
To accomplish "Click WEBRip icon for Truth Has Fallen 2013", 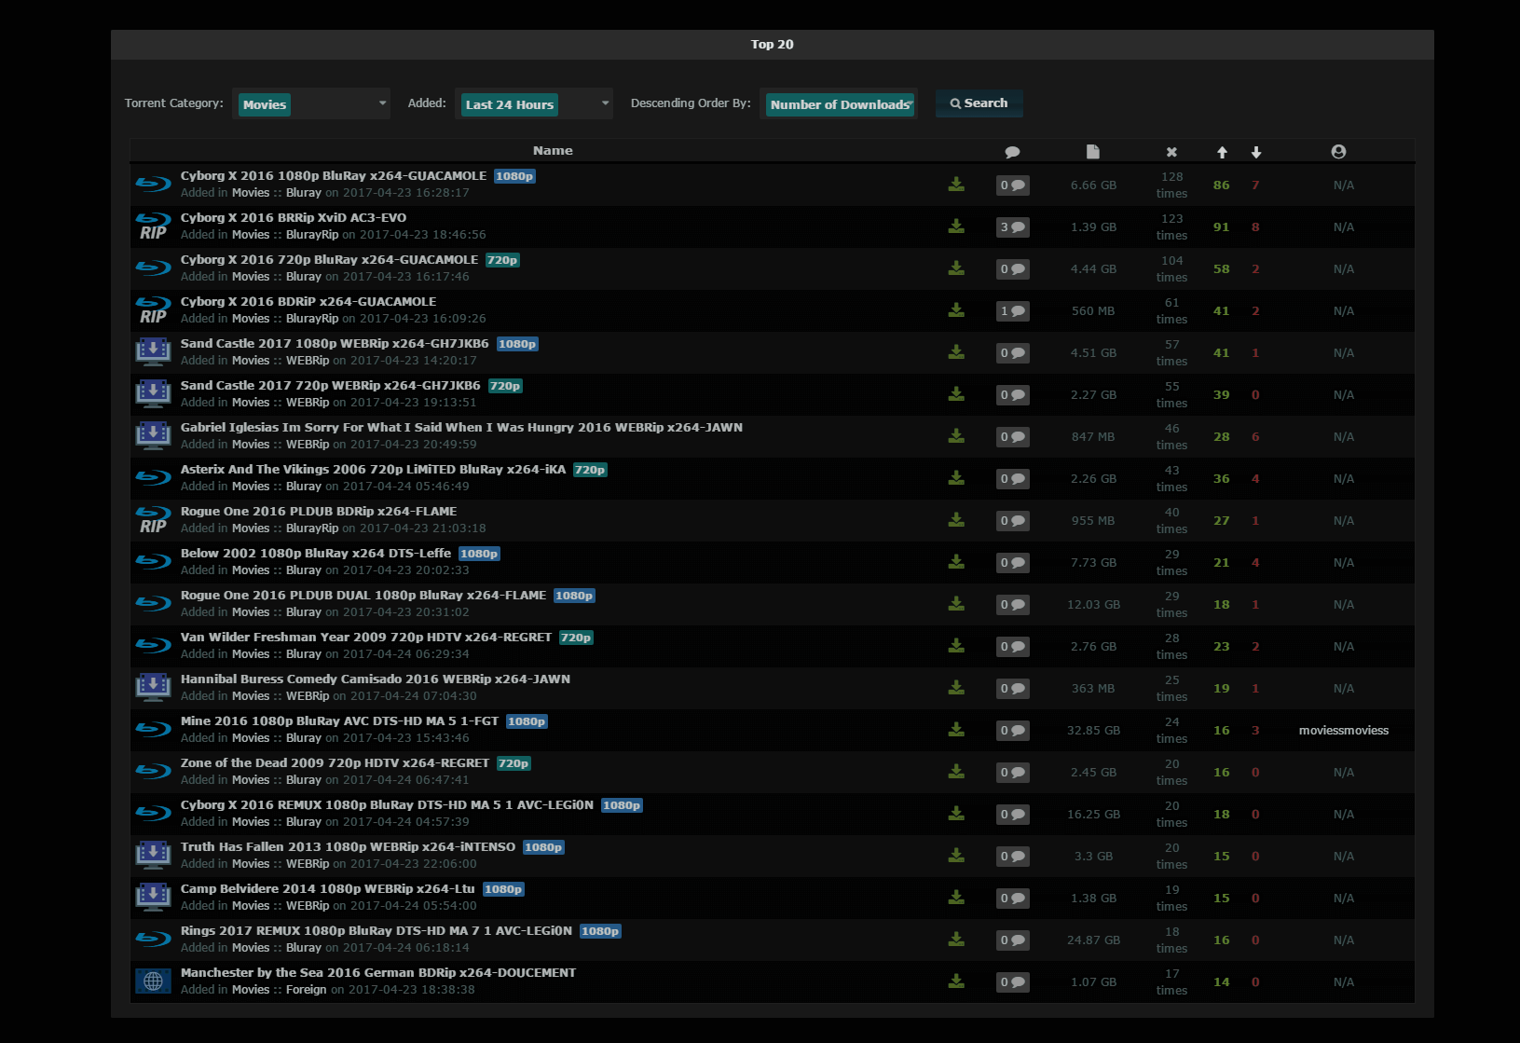I will pos(153,856).
